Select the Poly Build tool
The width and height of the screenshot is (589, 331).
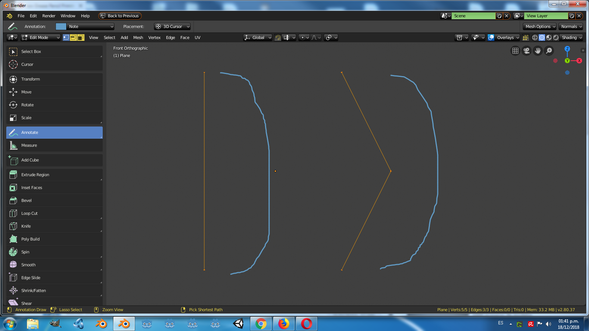(x=54, y=239)
